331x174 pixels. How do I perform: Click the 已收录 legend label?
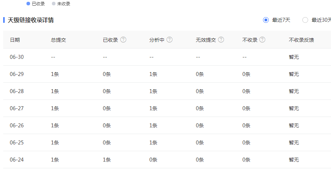click(38, 4)
